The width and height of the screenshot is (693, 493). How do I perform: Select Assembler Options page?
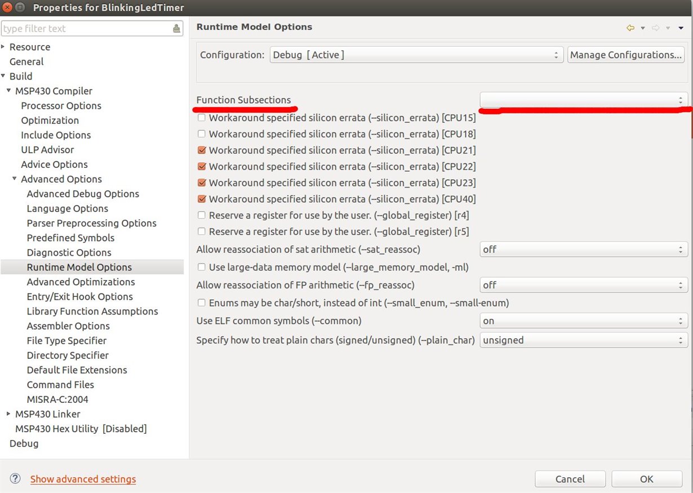68,326
